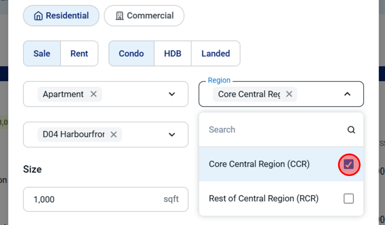385x225 pixels.
Task: Remove the Apartment chip with its X
Action: pos(94,94)
